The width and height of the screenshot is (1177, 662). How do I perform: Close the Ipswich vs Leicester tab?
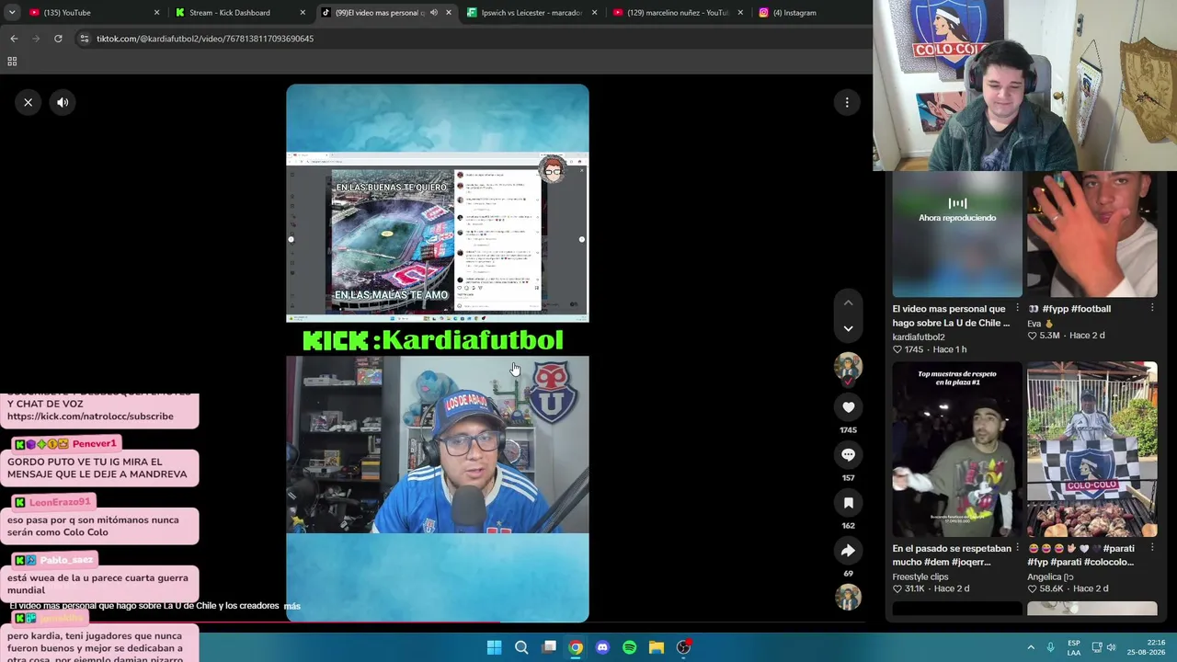pyautogui.click(x=594, y=13)
